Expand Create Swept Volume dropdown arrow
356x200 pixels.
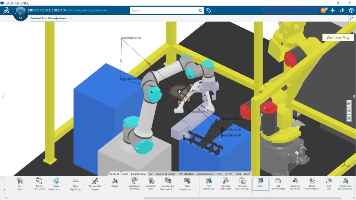coord(65,184)
